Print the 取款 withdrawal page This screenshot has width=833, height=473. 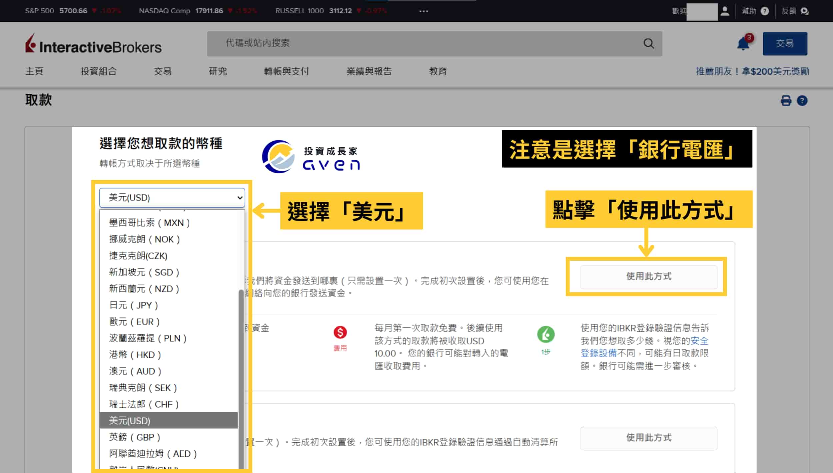pos(785,100)
